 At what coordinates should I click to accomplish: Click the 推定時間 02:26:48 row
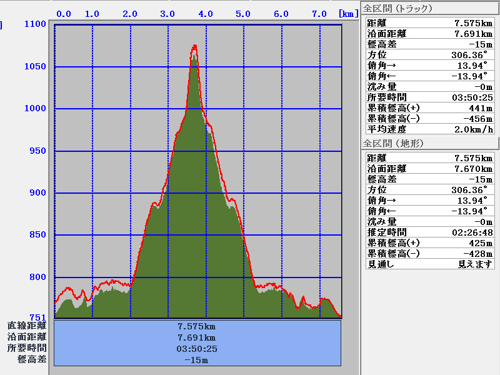coord(429,232)
